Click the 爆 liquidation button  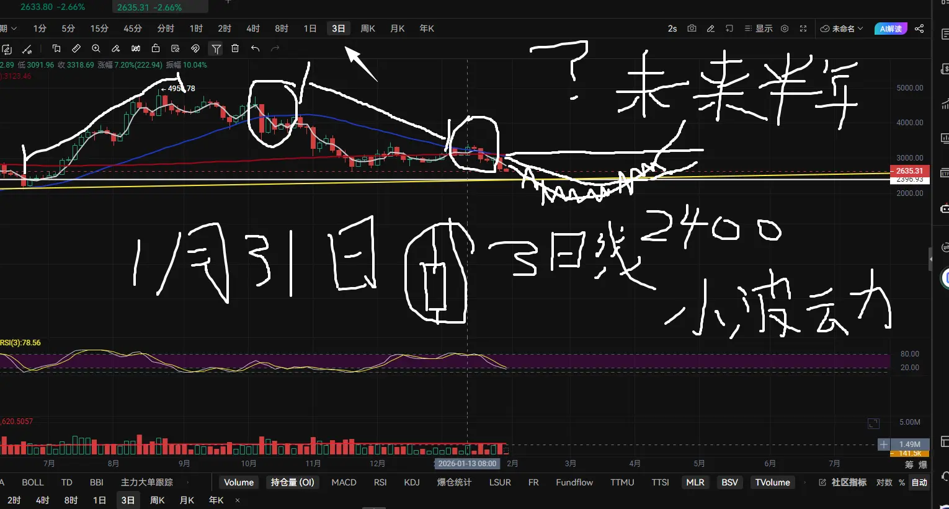(x=923, y=465)
